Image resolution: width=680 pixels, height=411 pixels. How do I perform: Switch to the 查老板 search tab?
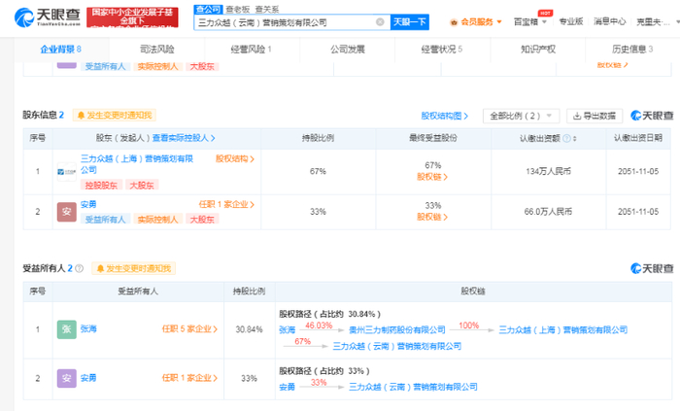click(238, 10)
